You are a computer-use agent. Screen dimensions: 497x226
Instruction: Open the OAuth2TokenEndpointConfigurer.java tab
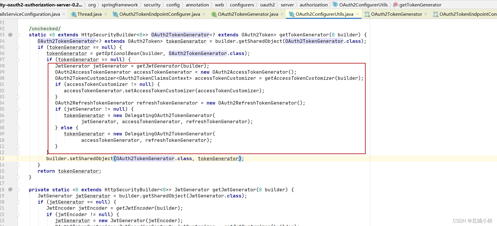tap(160, 14)
